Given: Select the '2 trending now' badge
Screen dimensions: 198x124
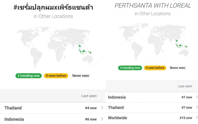Looking at the screenshot, I should pyautogui.click(x=28, y=76).
